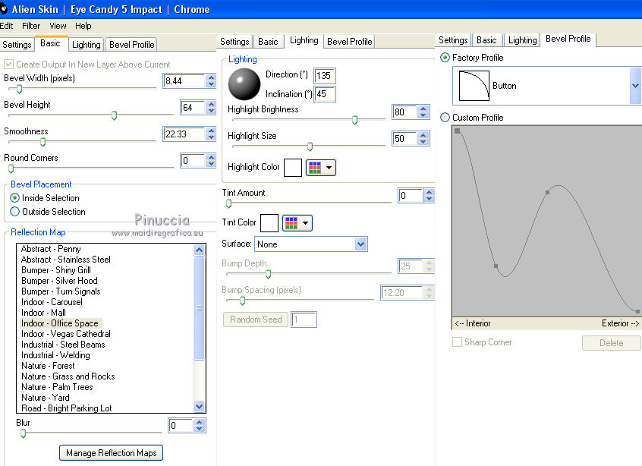Toggle Create Output In New Layer checkbox

[x=8, y=65]
